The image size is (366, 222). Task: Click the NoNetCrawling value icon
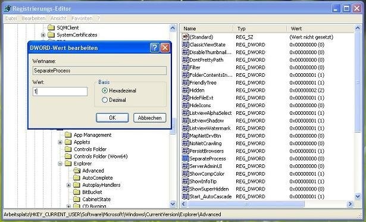[185, 143]
